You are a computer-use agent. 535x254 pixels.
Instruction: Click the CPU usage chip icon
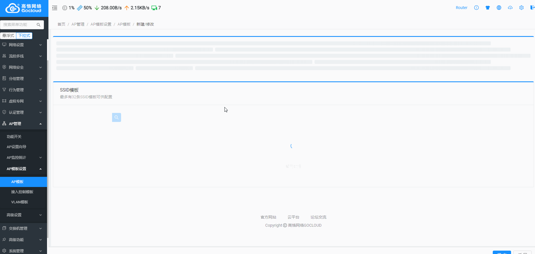click(65, 8)
